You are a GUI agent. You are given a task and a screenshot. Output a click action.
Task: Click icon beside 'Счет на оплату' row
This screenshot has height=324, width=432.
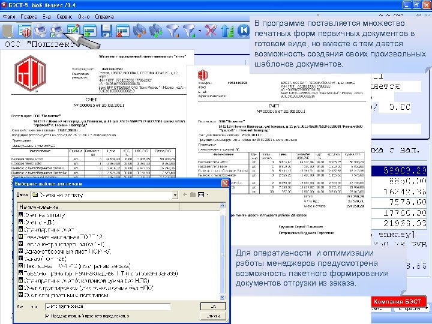[20, 215]
